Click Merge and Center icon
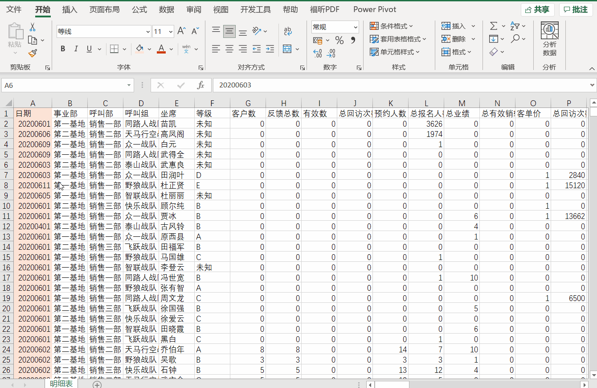The width and height of the screenshot is (597, 388). [287, 49]
